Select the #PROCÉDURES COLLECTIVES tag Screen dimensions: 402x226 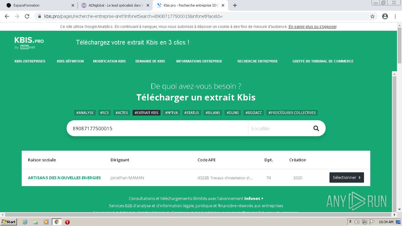click(x=292, y=113)
